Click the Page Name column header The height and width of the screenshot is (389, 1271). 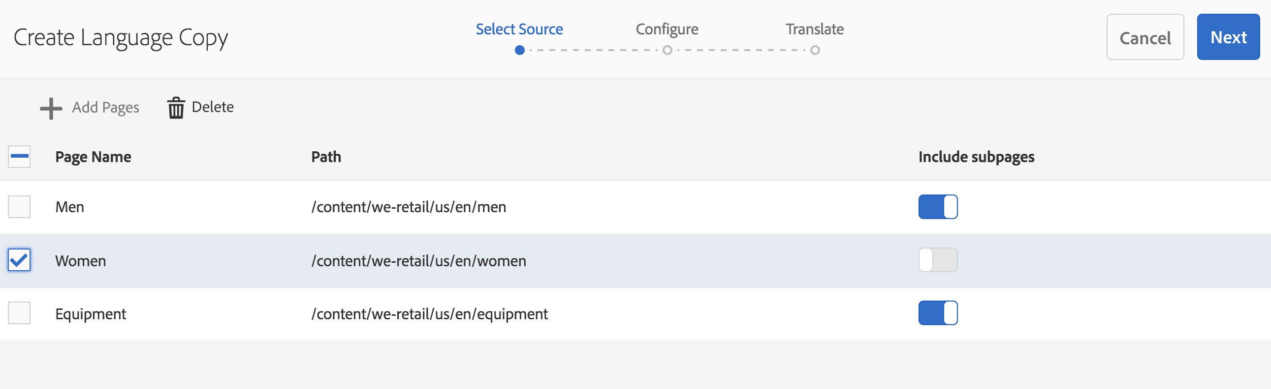pyautogui.click(x=93, y=157)
